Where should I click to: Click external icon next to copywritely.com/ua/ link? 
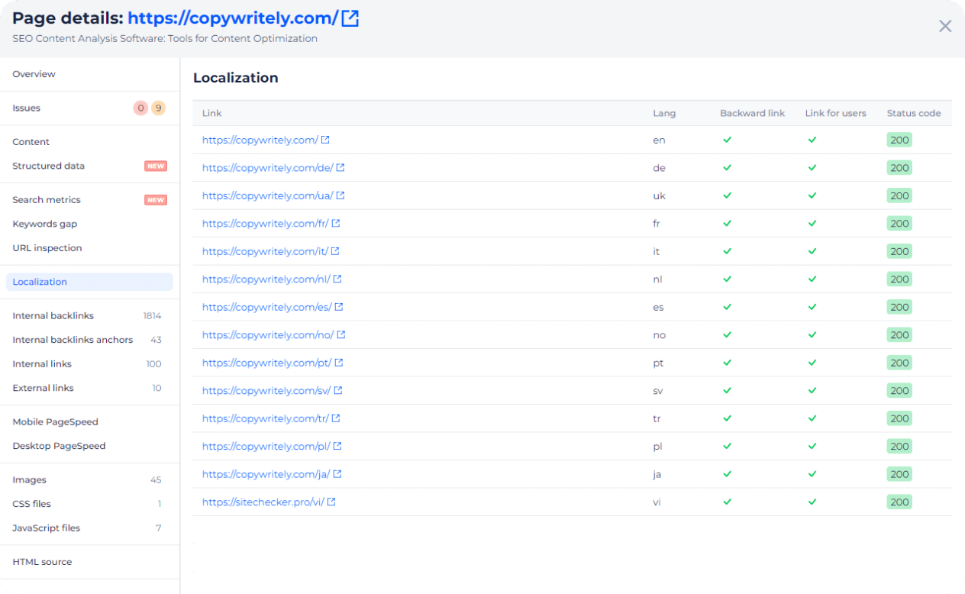coord(340,195)
